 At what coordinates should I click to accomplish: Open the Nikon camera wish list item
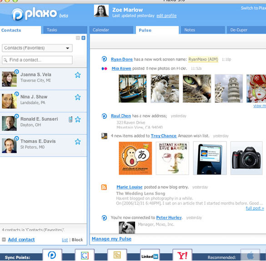[x=246, y=158]
